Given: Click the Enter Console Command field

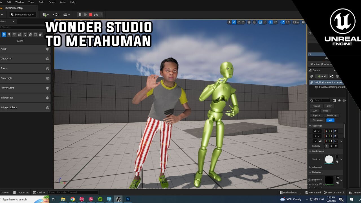Looking at the screenshot, I should tap(72, 192).
